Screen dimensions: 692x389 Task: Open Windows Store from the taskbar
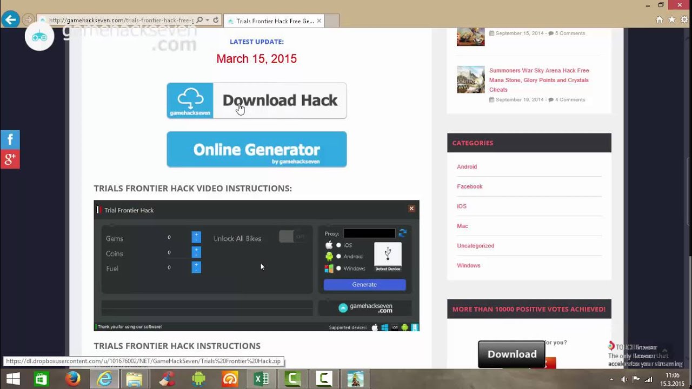pos(41,379)
